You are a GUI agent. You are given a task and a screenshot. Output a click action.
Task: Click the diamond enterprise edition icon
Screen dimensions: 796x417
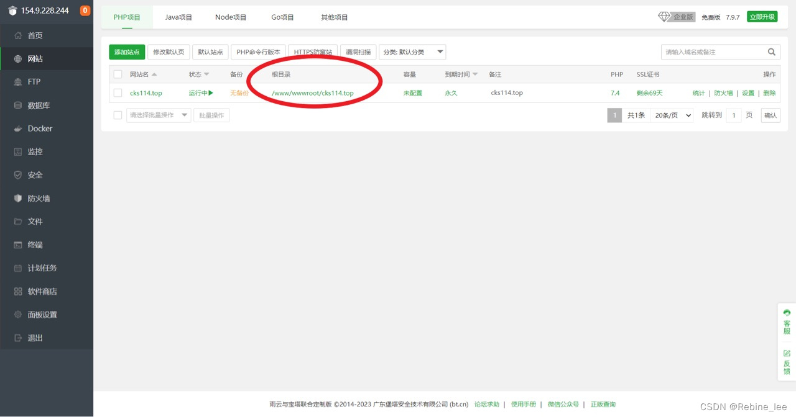click(664, 17)
